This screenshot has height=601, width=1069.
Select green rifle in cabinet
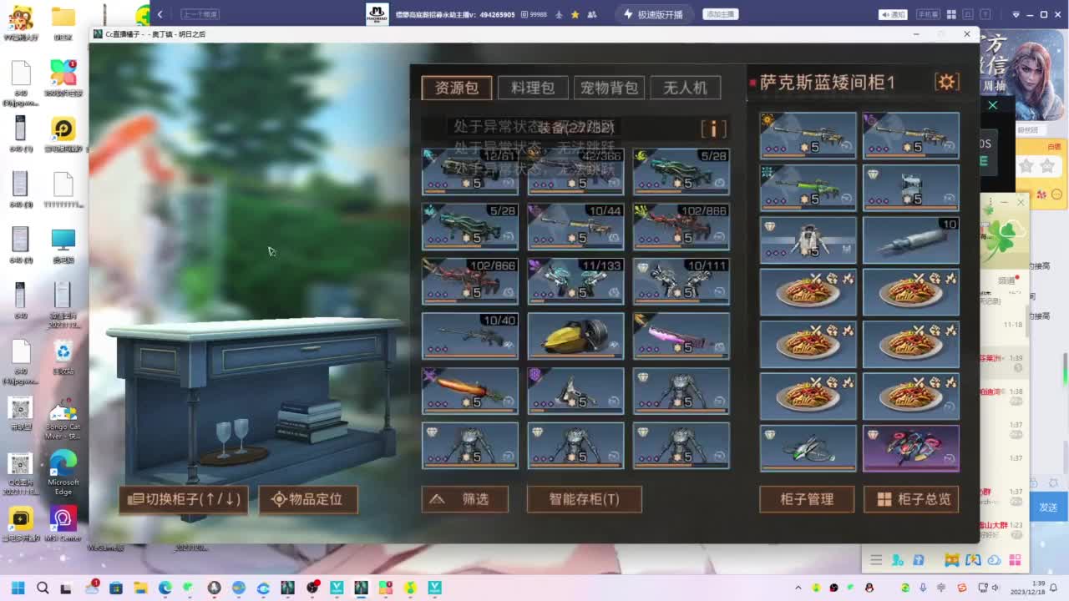click(x=808, y=187)
